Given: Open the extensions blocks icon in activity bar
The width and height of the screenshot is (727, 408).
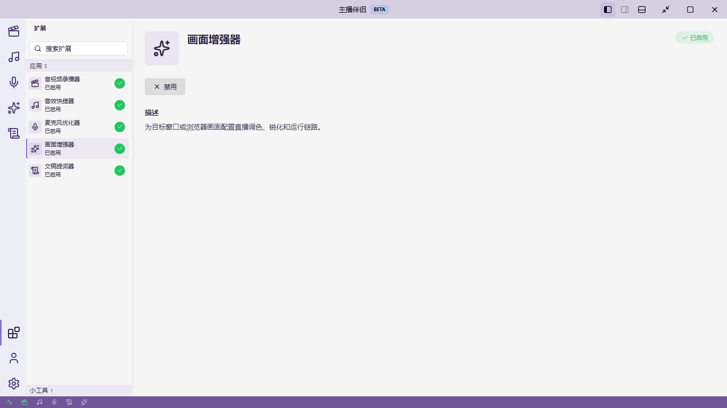Looking at the screenshot, I should (14, 333).
